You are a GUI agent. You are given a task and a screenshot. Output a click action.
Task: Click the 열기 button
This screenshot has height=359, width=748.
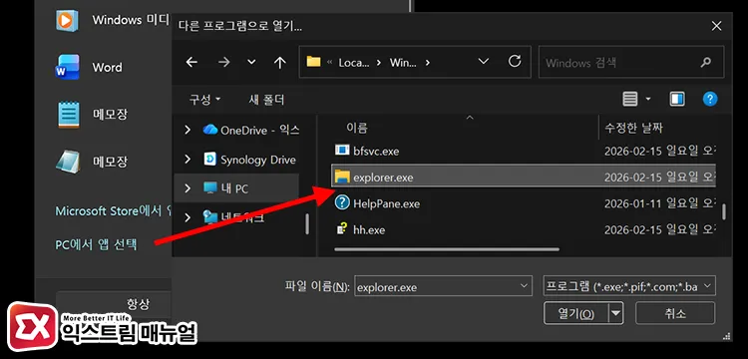point(576,314)
